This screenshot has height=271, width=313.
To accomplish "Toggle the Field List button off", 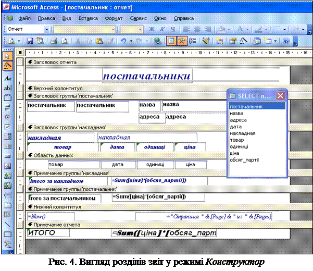I will [x=171, y=41].
